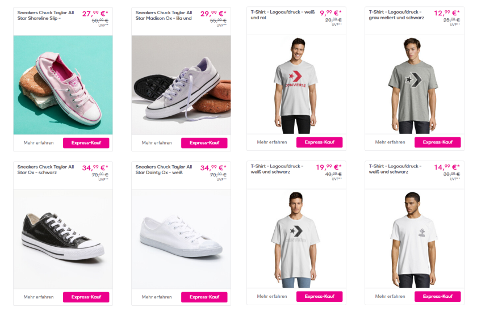Select the lilac Madison Ox sneaker image
Image resolution: width=477 pixels, height=316 pixels.
[181, 85]
